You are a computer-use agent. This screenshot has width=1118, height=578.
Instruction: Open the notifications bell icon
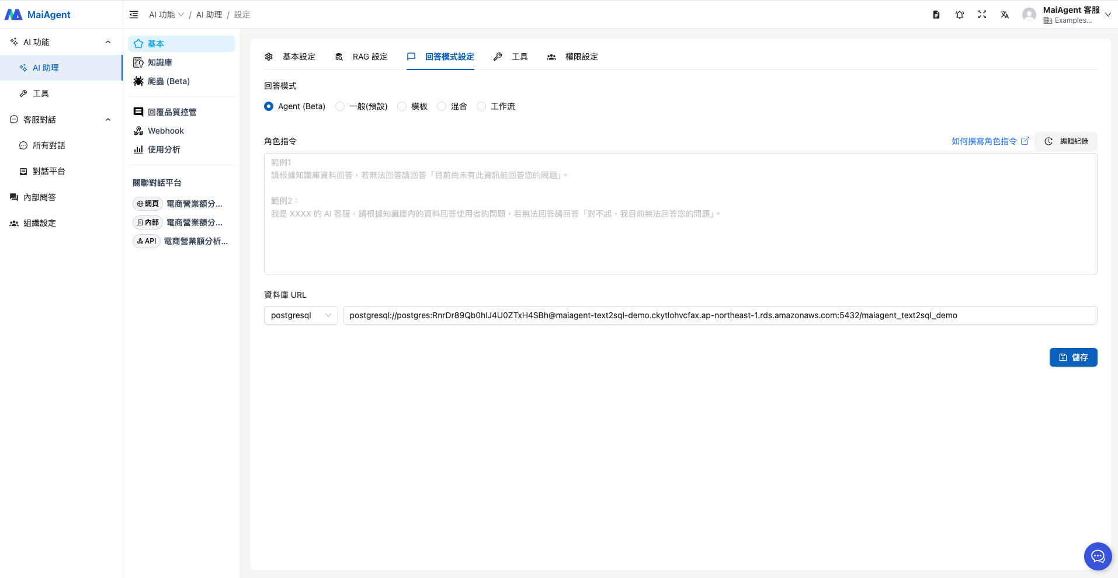[959, 15]
